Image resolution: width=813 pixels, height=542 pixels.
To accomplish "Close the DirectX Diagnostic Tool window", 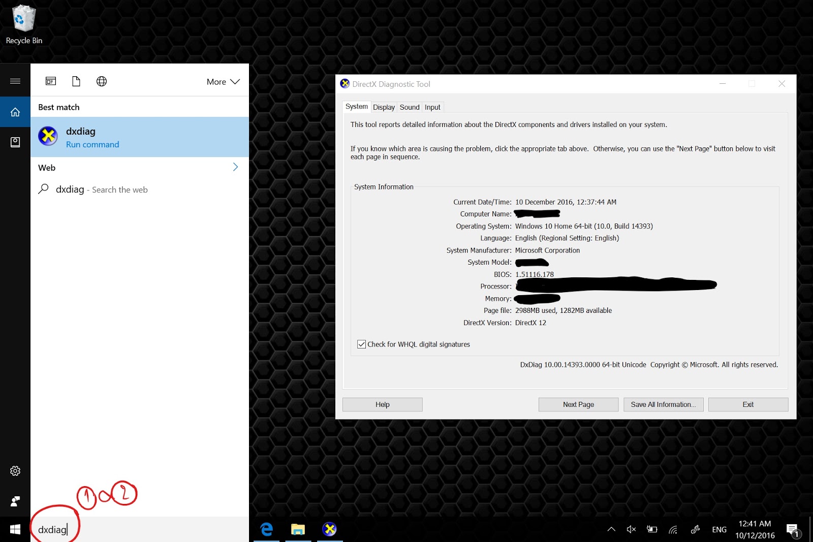I will click(x=781, y=84).
